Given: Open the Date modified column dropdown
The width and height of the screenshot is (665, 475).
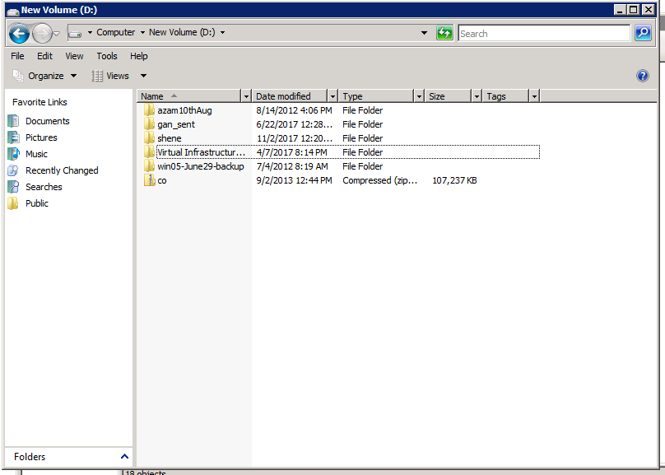Looking at the screenshot, I should point(332,96).
